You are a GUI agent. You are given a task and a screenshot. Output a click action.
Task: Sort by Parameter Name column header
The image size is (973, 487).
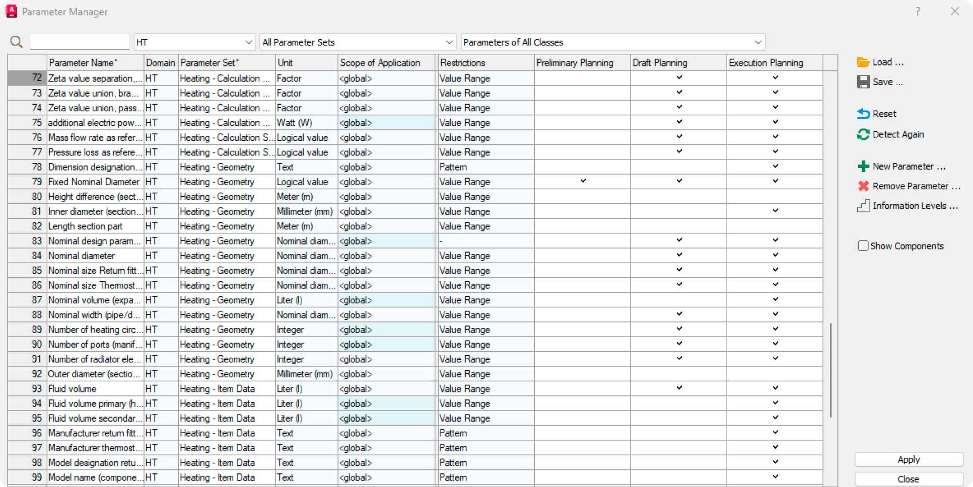pyautogui.click(x=95, y=63)
